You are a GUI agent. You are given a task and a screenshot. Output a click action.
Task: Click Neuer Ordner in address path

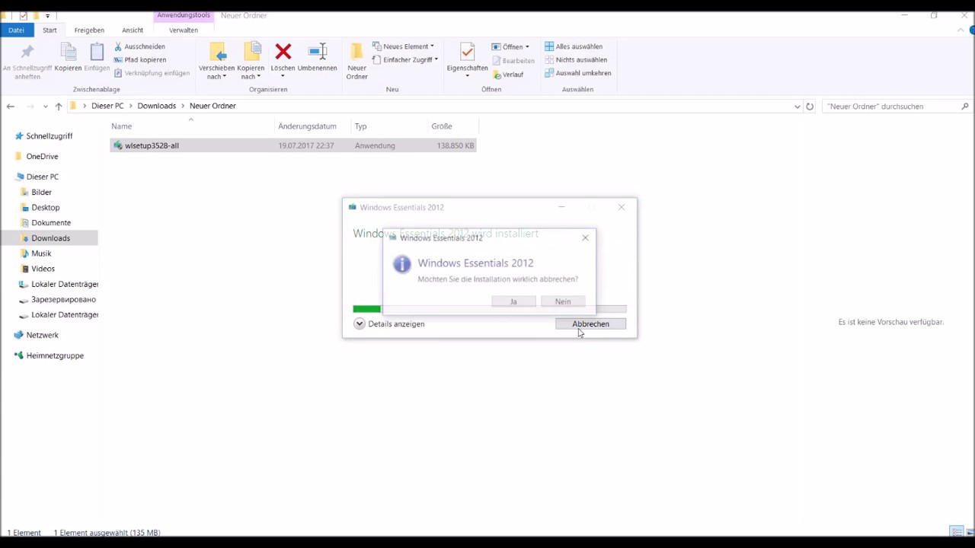[x=213, y=106]
